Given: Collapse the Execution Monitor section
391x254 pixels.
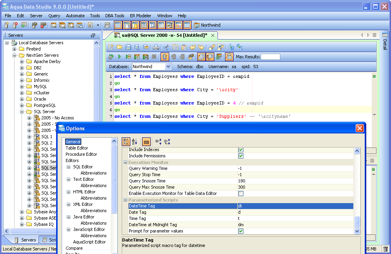Looking at the screenshot, I should pos(126,162).
